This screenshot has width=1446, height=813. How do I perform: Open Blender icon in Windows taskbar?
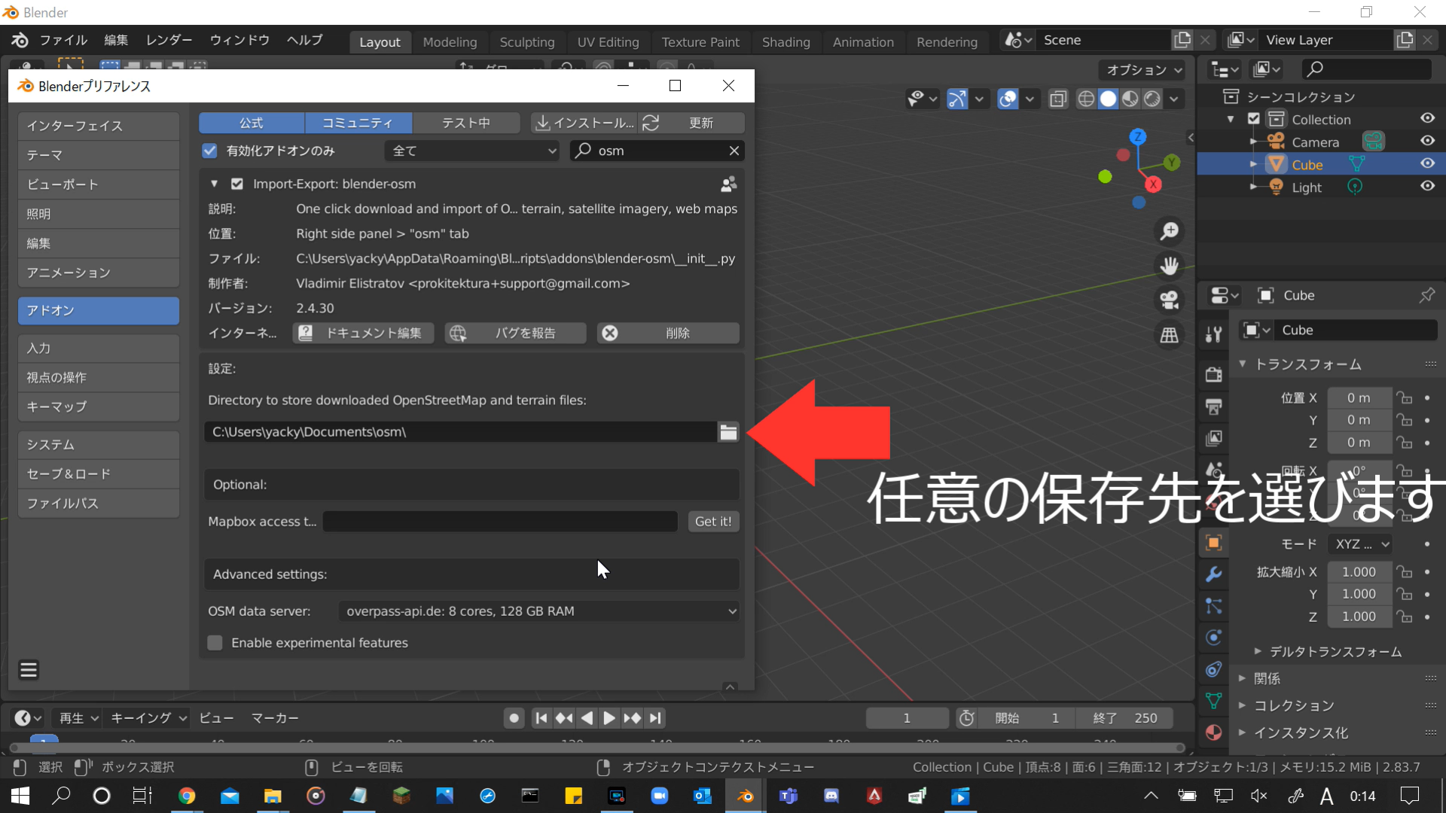(x=745, y=796)
